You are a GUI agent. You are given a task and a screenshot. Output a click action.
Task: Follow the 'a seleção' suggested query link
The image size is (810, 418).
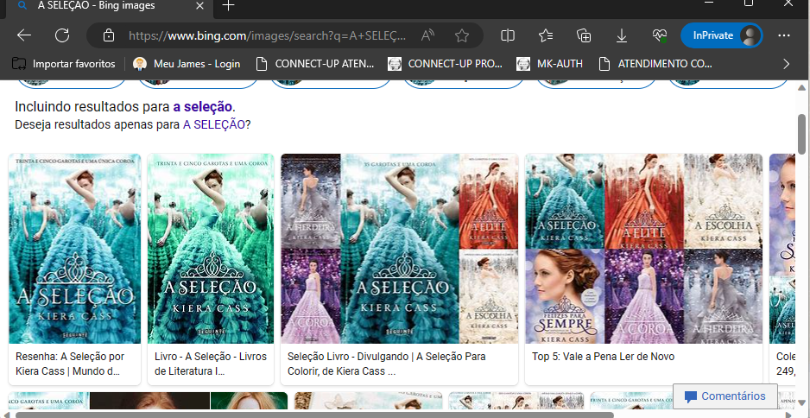click(x=202, y=107)
